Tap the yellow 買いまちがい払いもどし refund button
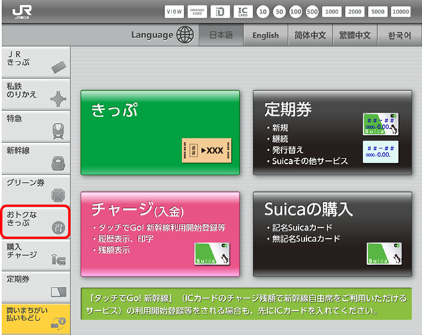Screen dimensions: 422x335 36,319
